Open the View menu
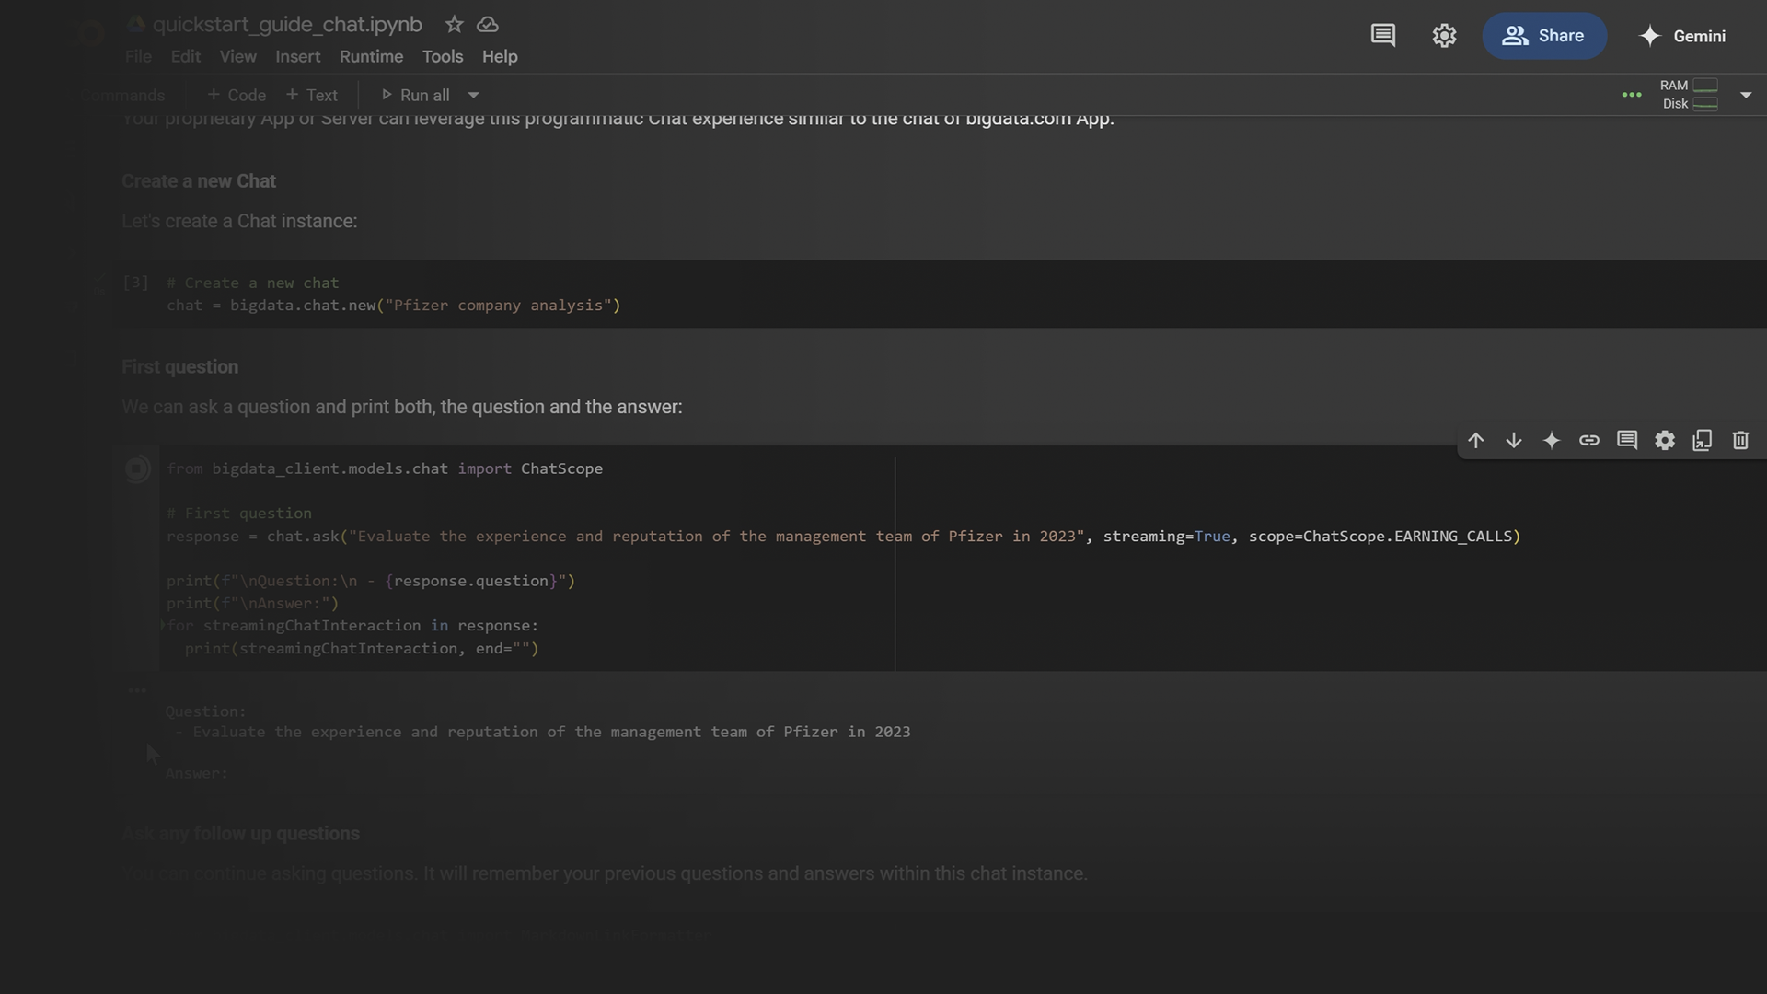 coord(237,57)
